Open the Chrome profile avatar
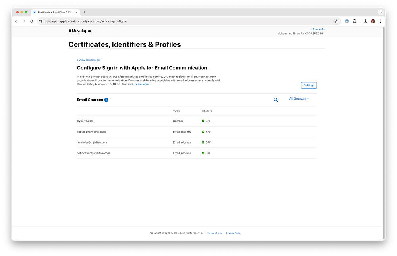Image resolution: width=397 pixels, height=256 pixels. (x=373, y=21)
